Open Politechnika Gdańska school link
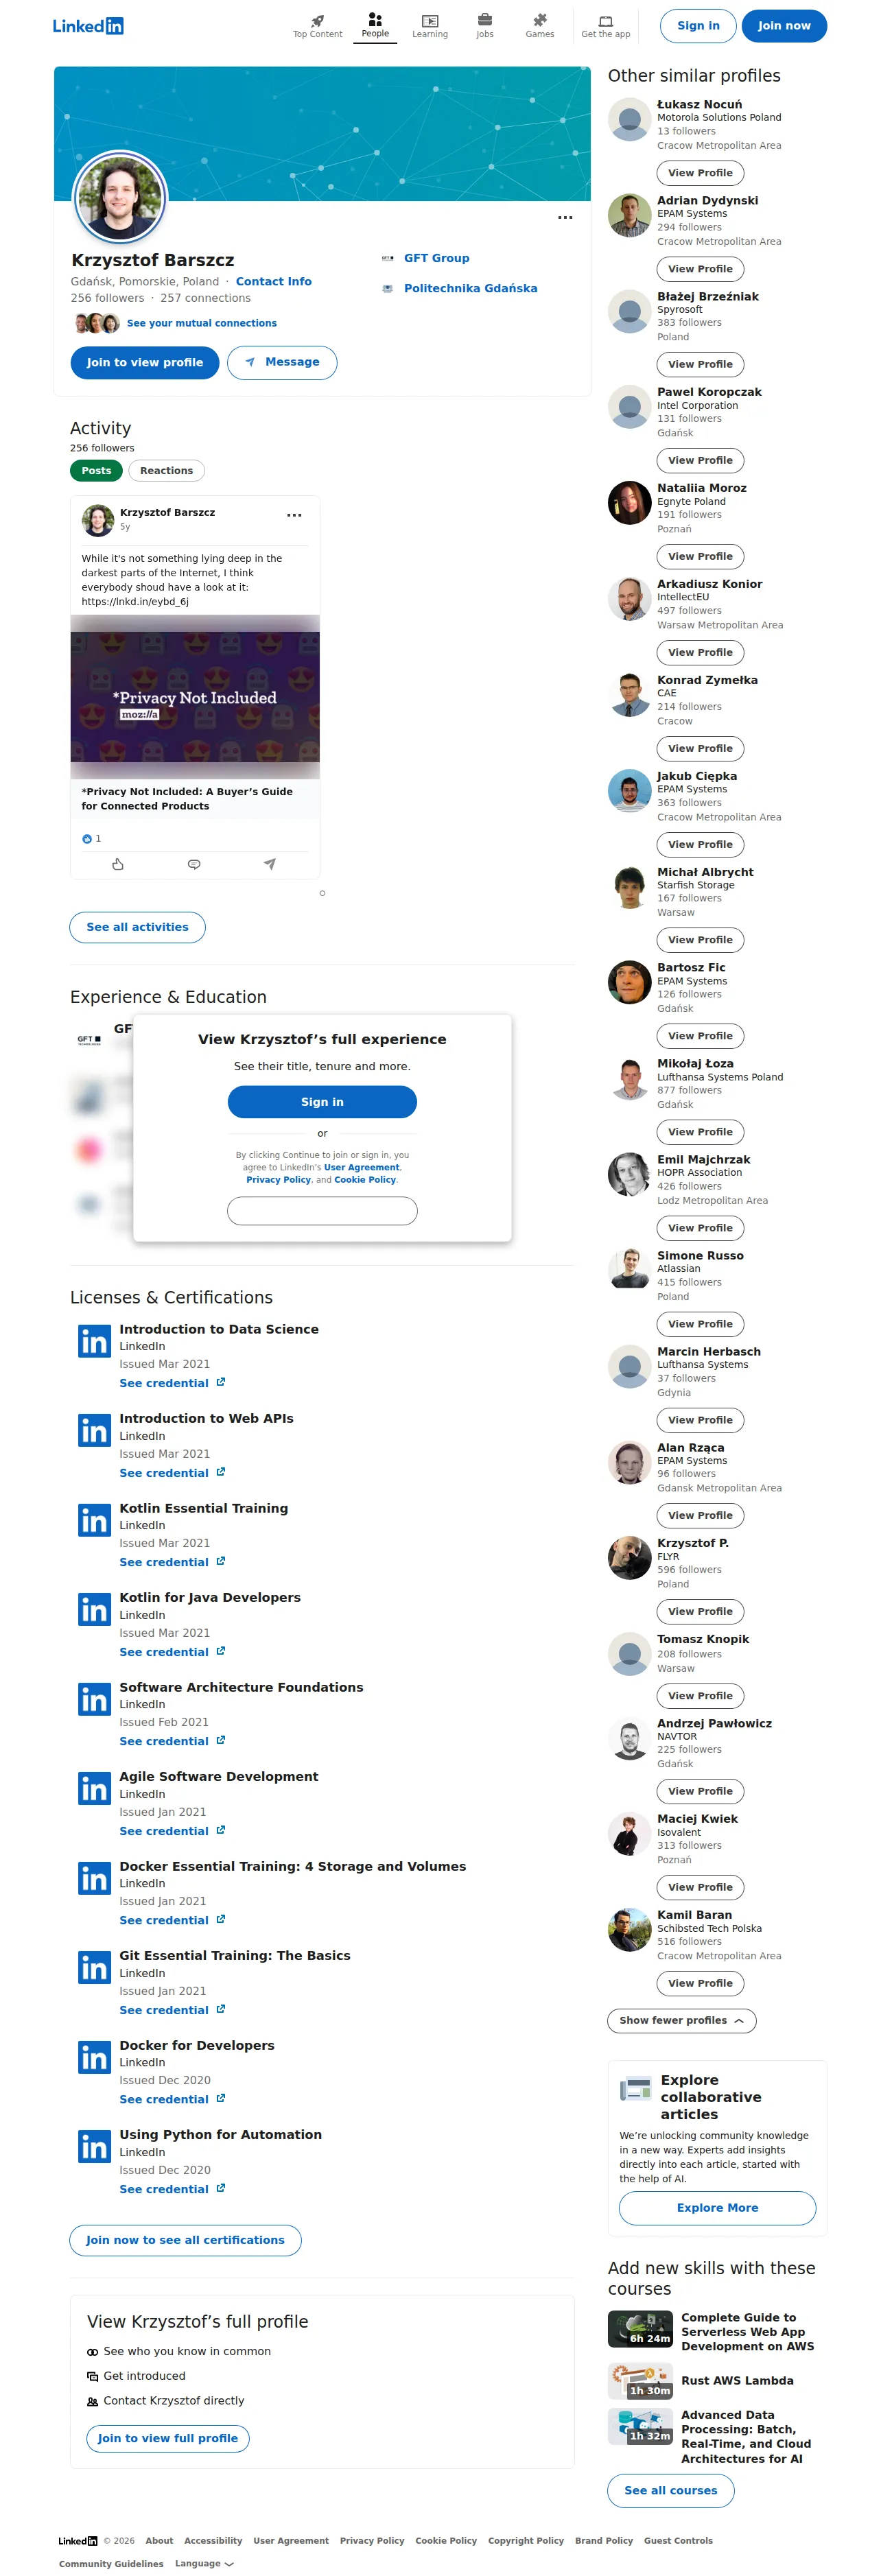 coord(470,288)
